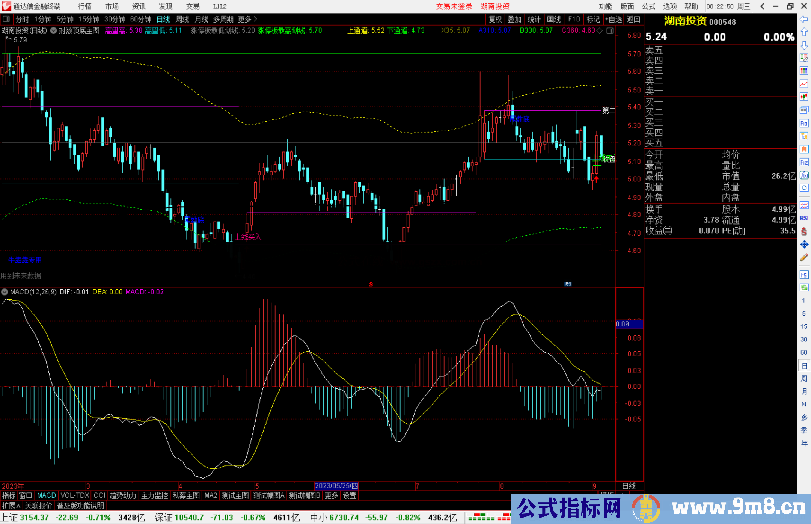Click the 2023/05/25 date marker on timeline
The height and width of the screenshot is (524, 811).
[x=336, y=486]
